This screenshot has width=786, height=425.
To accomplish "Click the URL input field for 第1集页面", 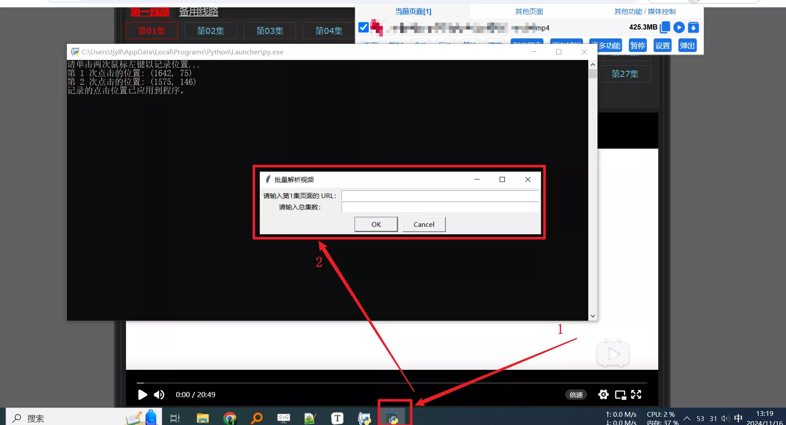I will [x=440, y=196].
